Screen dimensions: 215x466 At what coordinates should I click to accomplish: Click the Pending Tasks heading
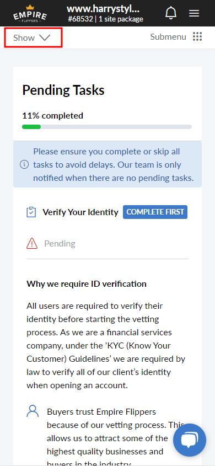tap(63, 90)
